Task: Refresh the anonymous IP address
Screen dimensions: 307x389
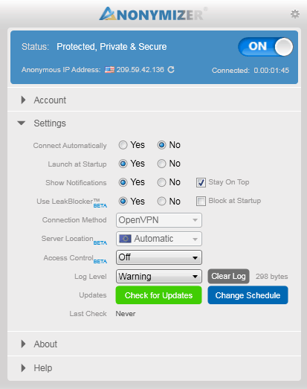Action: tap(171, 70)
